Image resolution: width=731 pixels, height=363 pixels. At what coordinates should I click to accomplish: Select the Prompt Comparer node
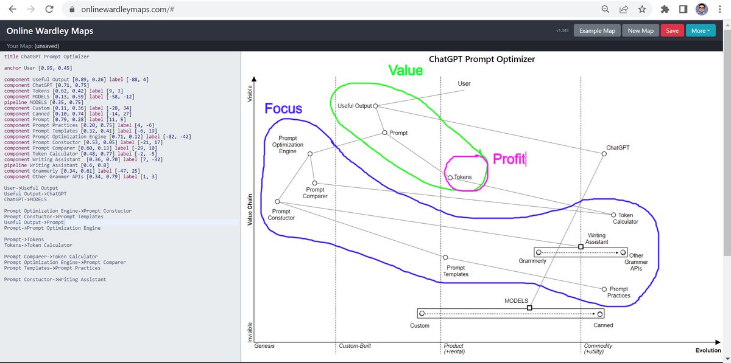pos(314,183)
